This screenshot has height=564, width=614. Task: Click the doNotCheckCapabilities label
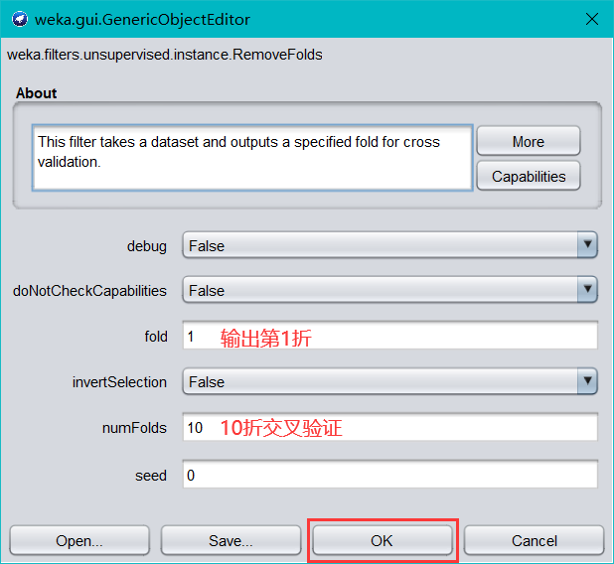coord(89,291)
